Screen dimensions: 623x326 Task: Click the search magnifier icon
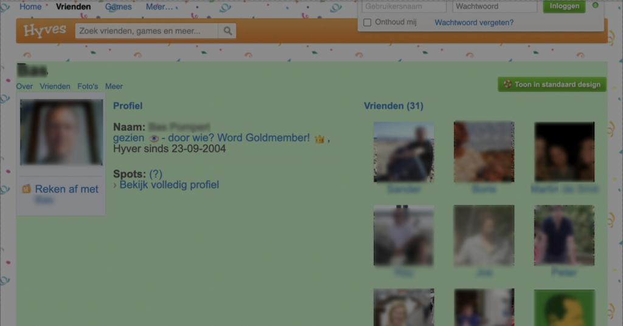point(228,31)
